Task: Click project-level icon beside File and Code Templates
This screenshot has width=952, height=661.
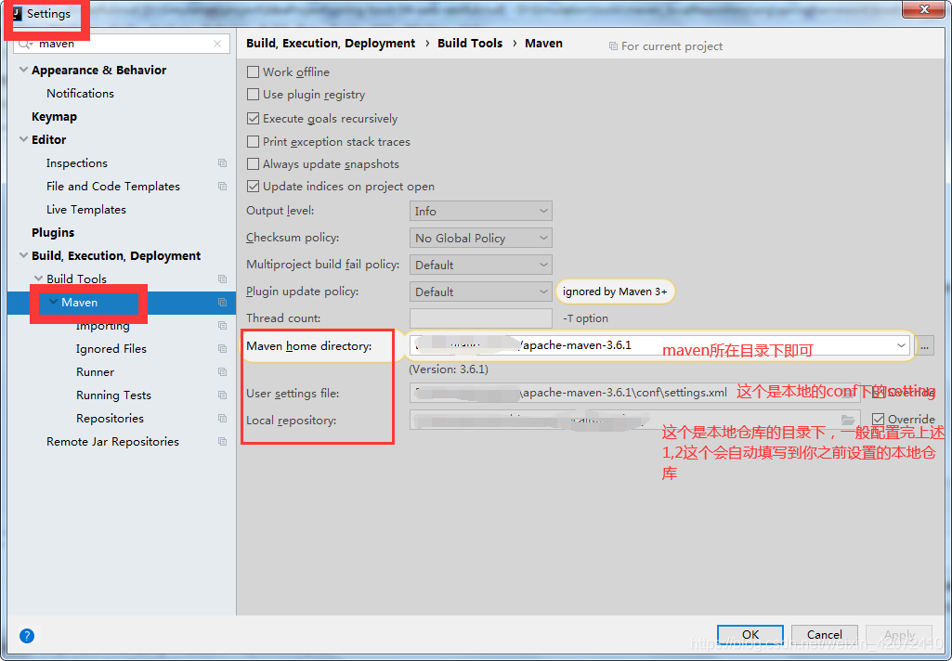Action: tap(222, 187)
